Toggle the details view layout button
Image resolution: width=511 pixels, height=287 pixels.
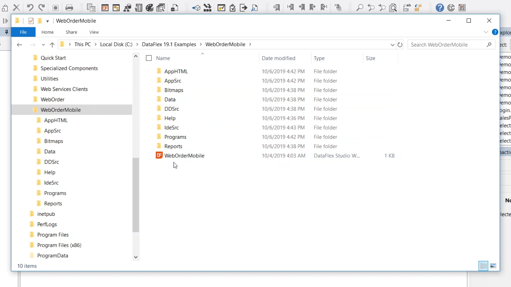[x=483, y=266]
